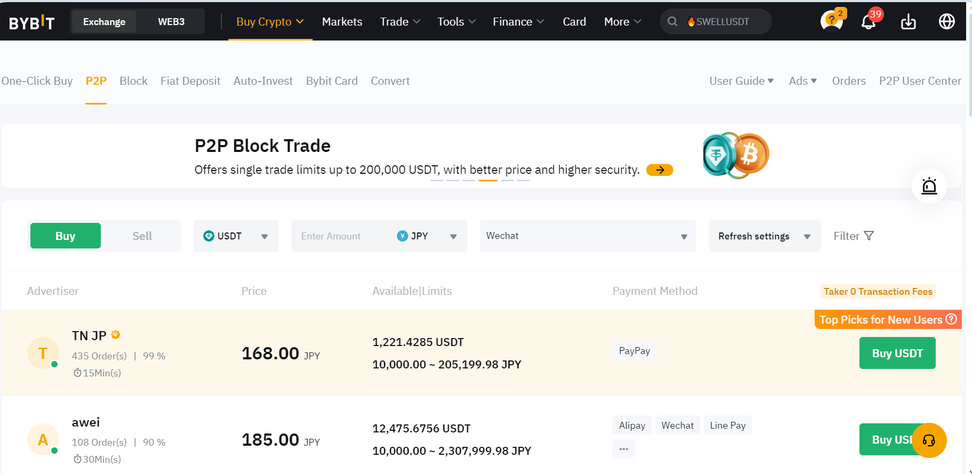Open the Bybit Card tab

[332, 81]
